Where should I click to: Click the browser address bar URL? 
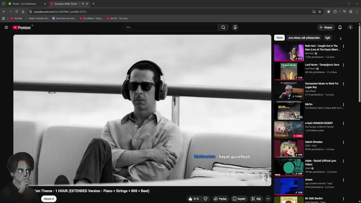point(60,12)
